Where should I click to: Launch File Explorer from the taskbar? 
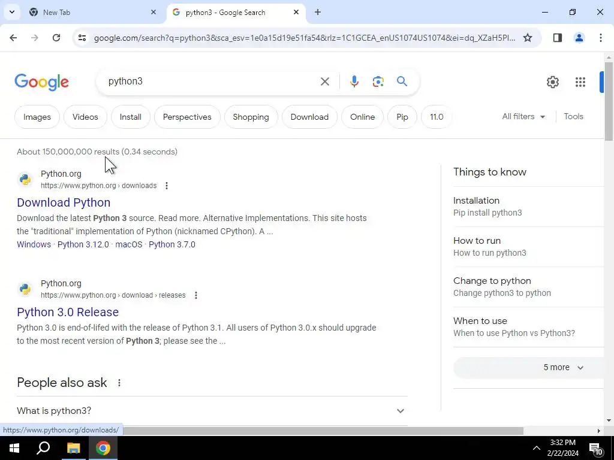pos(73,448)
